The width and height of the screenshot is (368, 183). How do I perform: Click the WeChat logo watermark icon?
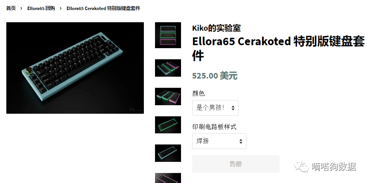(301, 166)
